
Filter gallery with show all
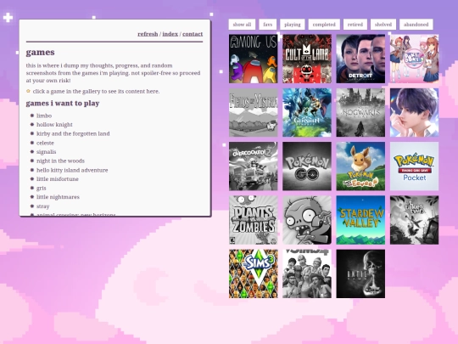[242, 25]
